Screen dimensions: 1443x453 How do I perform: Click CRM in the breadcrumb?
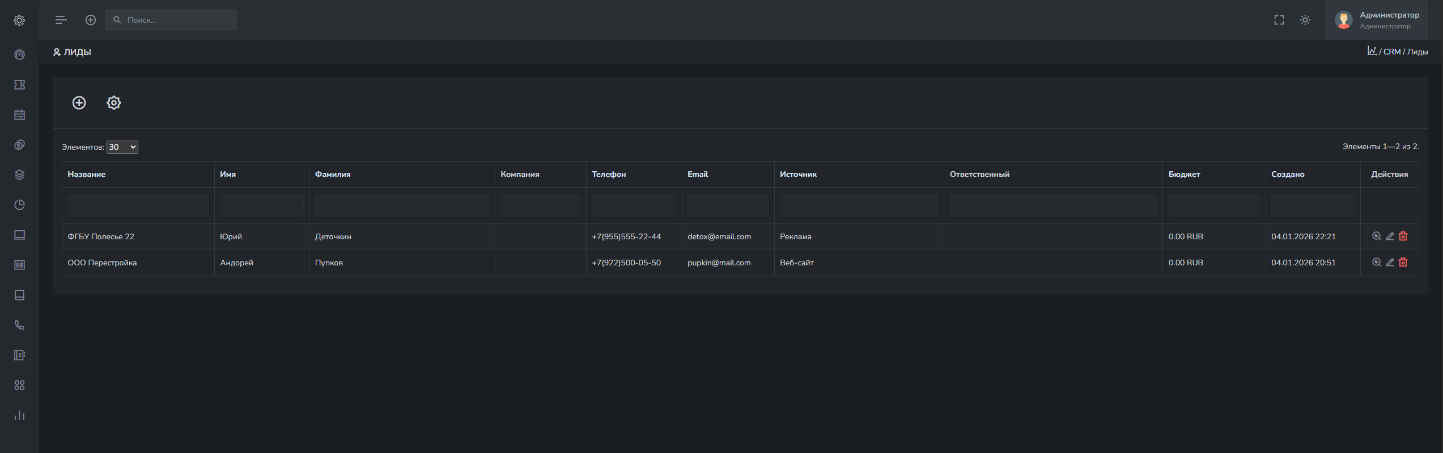[x=1391, y=52]
